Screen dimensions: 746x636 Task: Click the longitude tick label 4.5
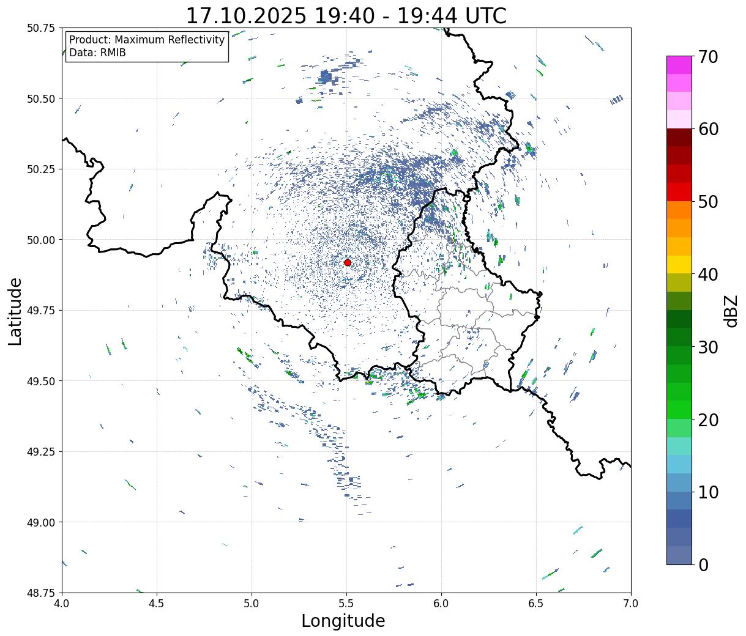(157, 604)
